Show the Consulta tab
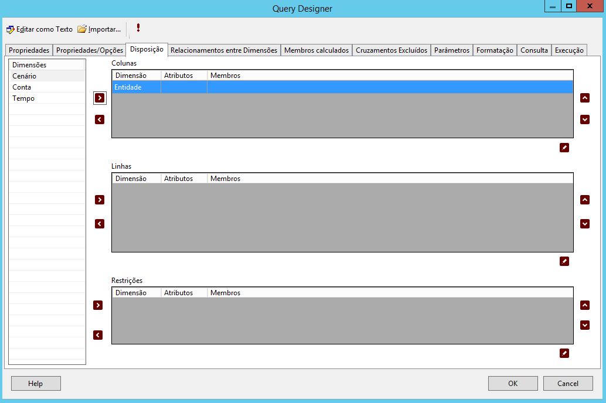The image size is (606, 403). pyautogui.click(x=534, y=50)
